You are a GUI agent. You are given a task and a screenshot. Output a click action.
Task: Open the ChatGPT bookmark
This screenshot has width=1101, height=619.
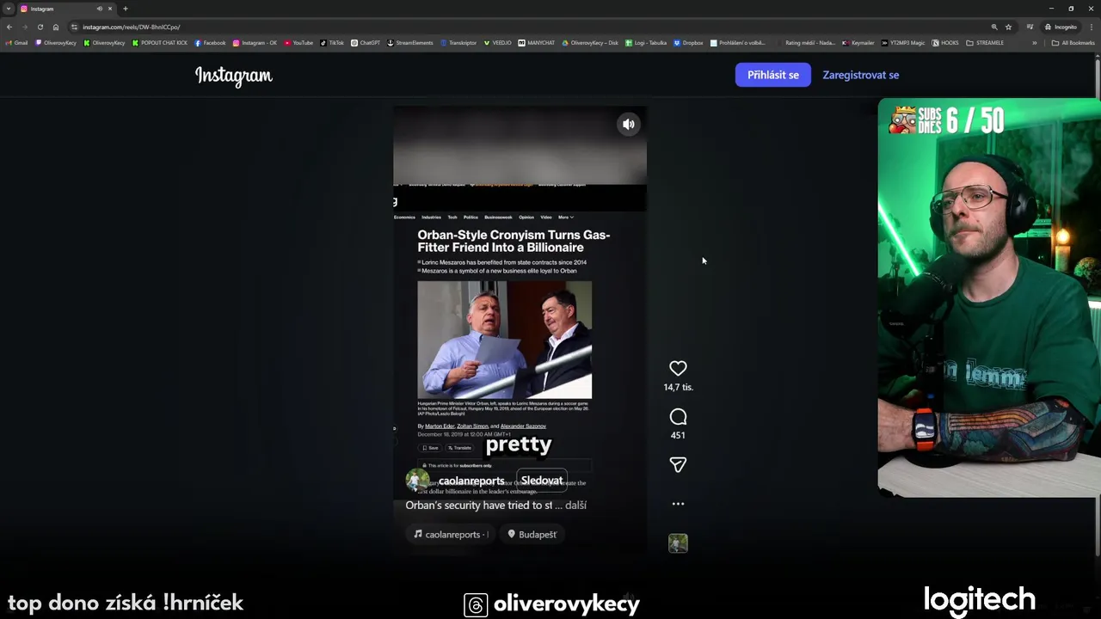click(366, 43)
